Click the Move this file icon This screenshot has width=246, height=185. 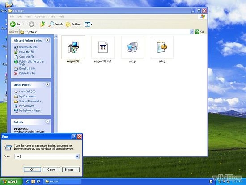[x=16, y=52]
